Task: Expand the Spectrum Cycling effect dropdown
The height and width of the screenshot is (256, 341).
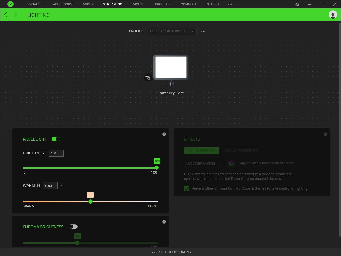Action: pos(203,163)
